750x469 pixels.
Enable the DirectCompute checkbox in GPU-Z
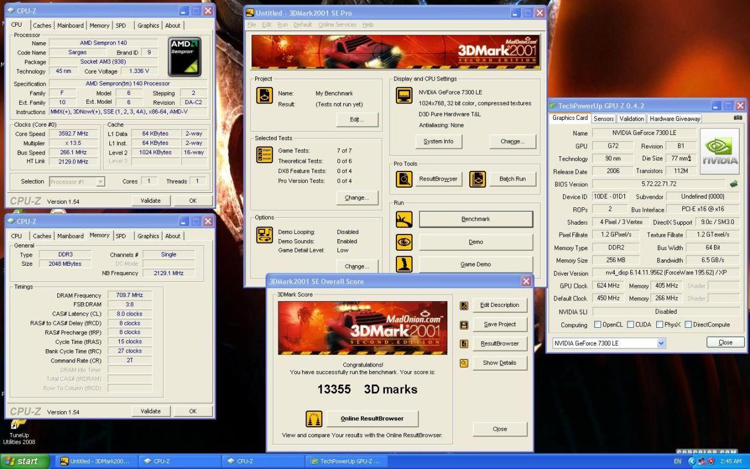tap(689, 325)
